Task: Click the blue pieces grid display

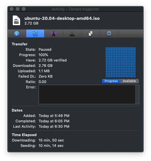Action: pos(120,62)
